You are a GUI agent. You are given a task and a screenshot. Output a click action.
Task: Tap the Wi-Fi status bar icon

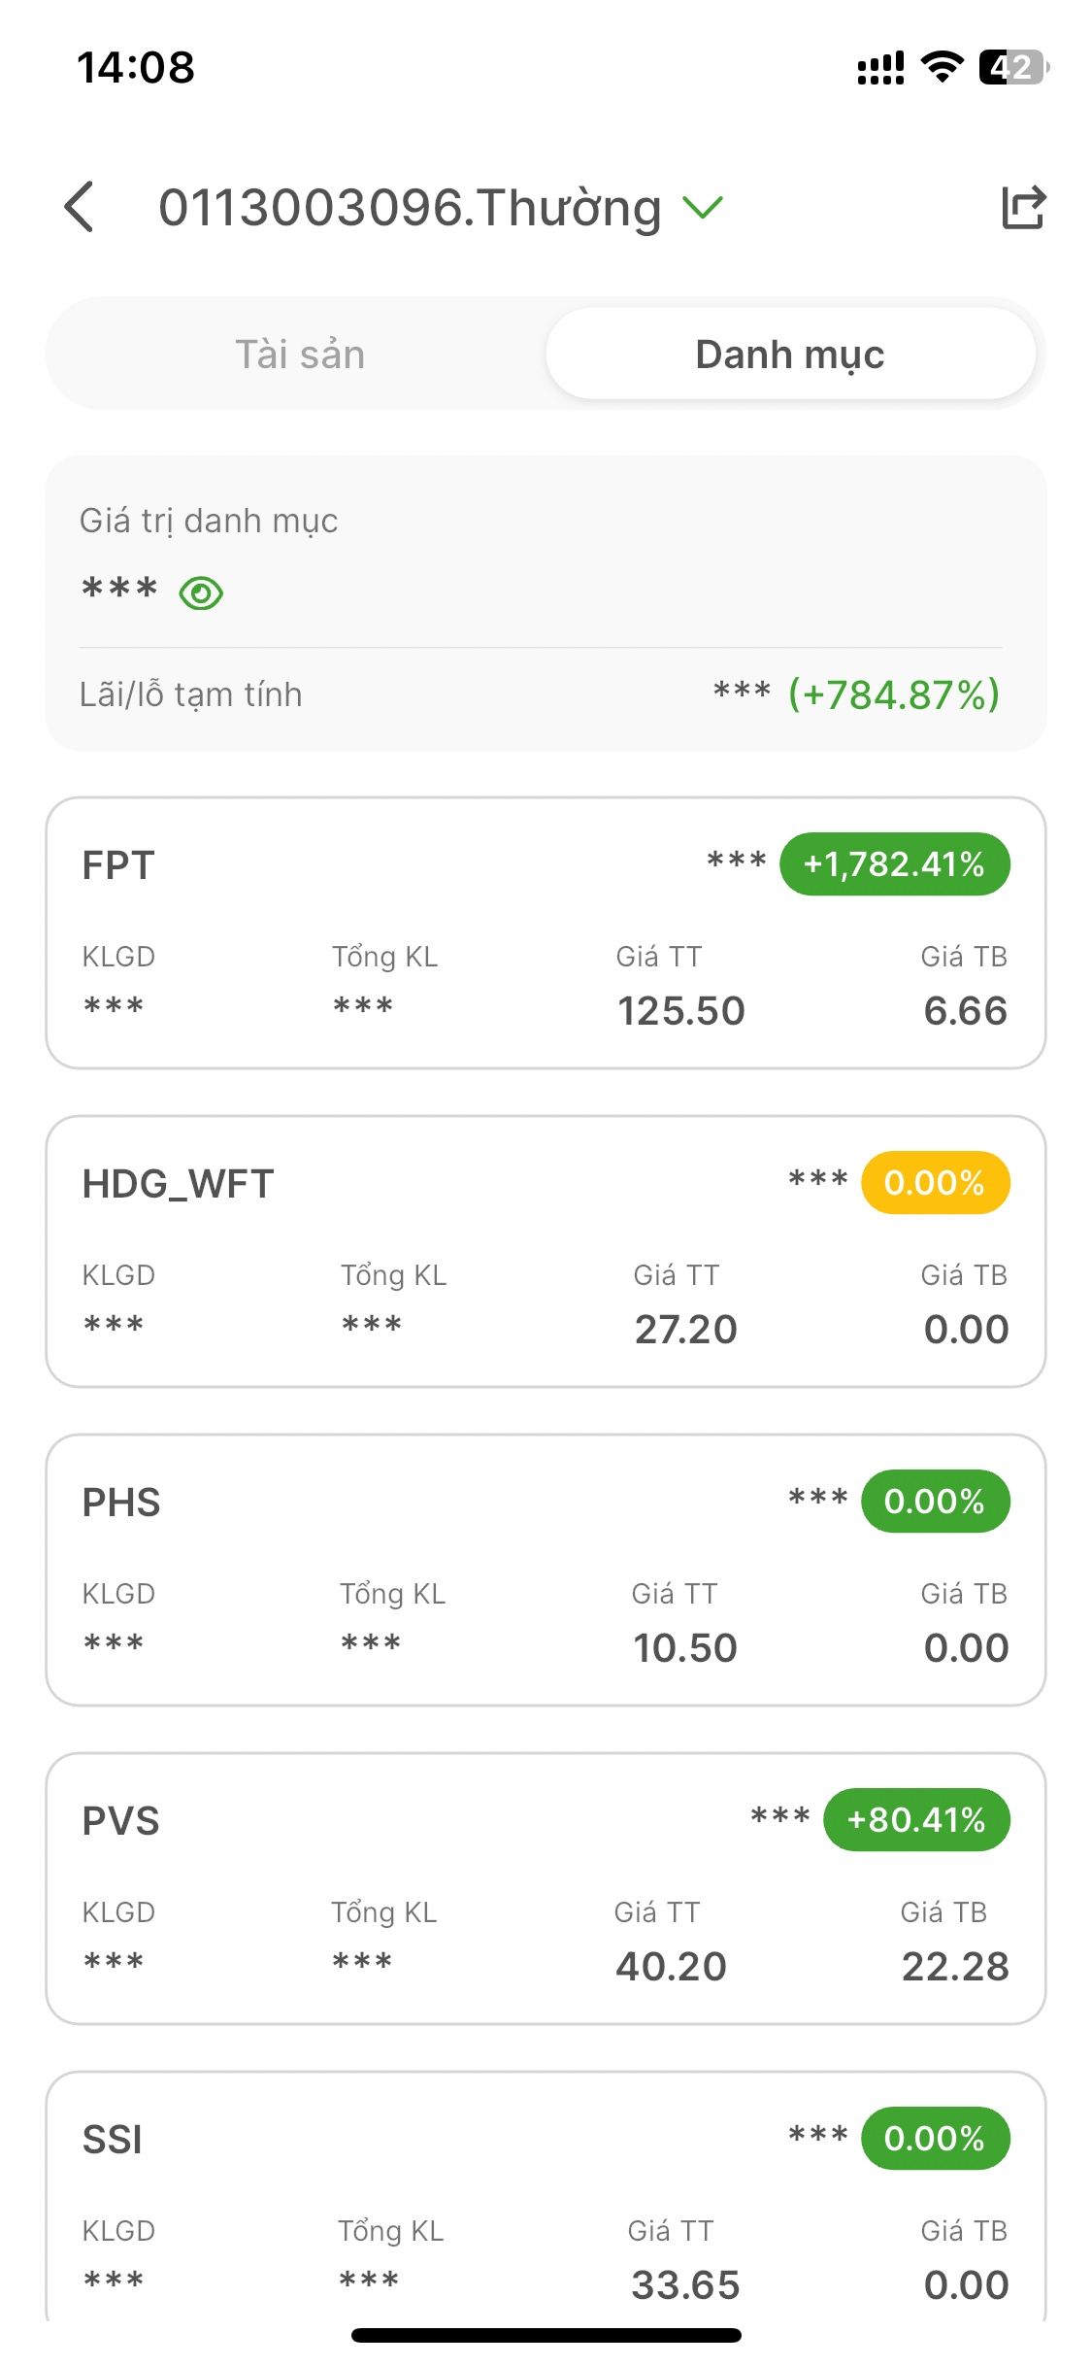[942, 67]
